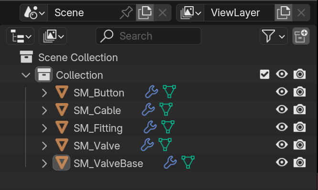Screen dimensions: 318x190
Task: Select the SM_Valve object name
Action: 97,146
